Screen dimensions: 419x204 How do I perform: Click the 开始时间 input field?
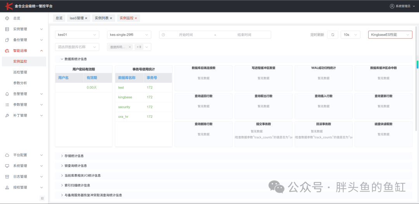[x=186, y=35]
